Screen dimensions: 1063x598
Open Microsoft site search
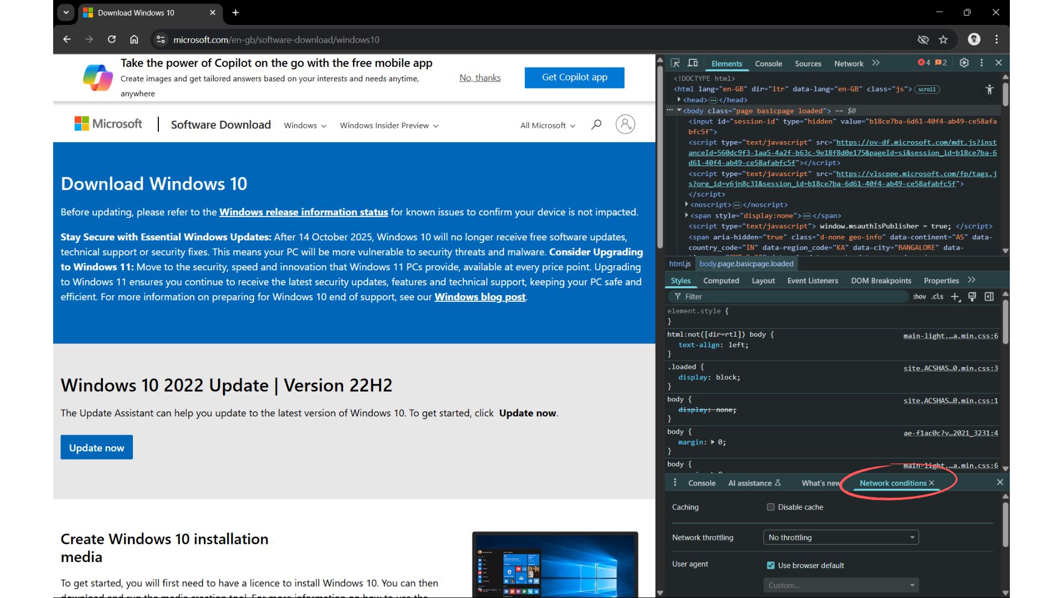(x=596, y=125)
